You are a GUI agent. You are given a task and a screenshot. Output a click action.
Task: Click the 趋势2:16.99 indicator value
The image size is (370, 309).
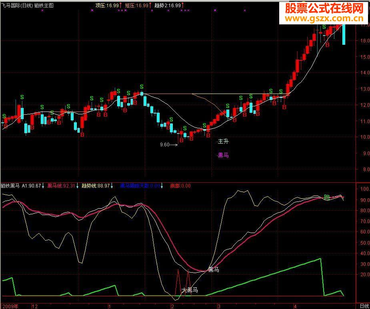[x=168, y=5]
